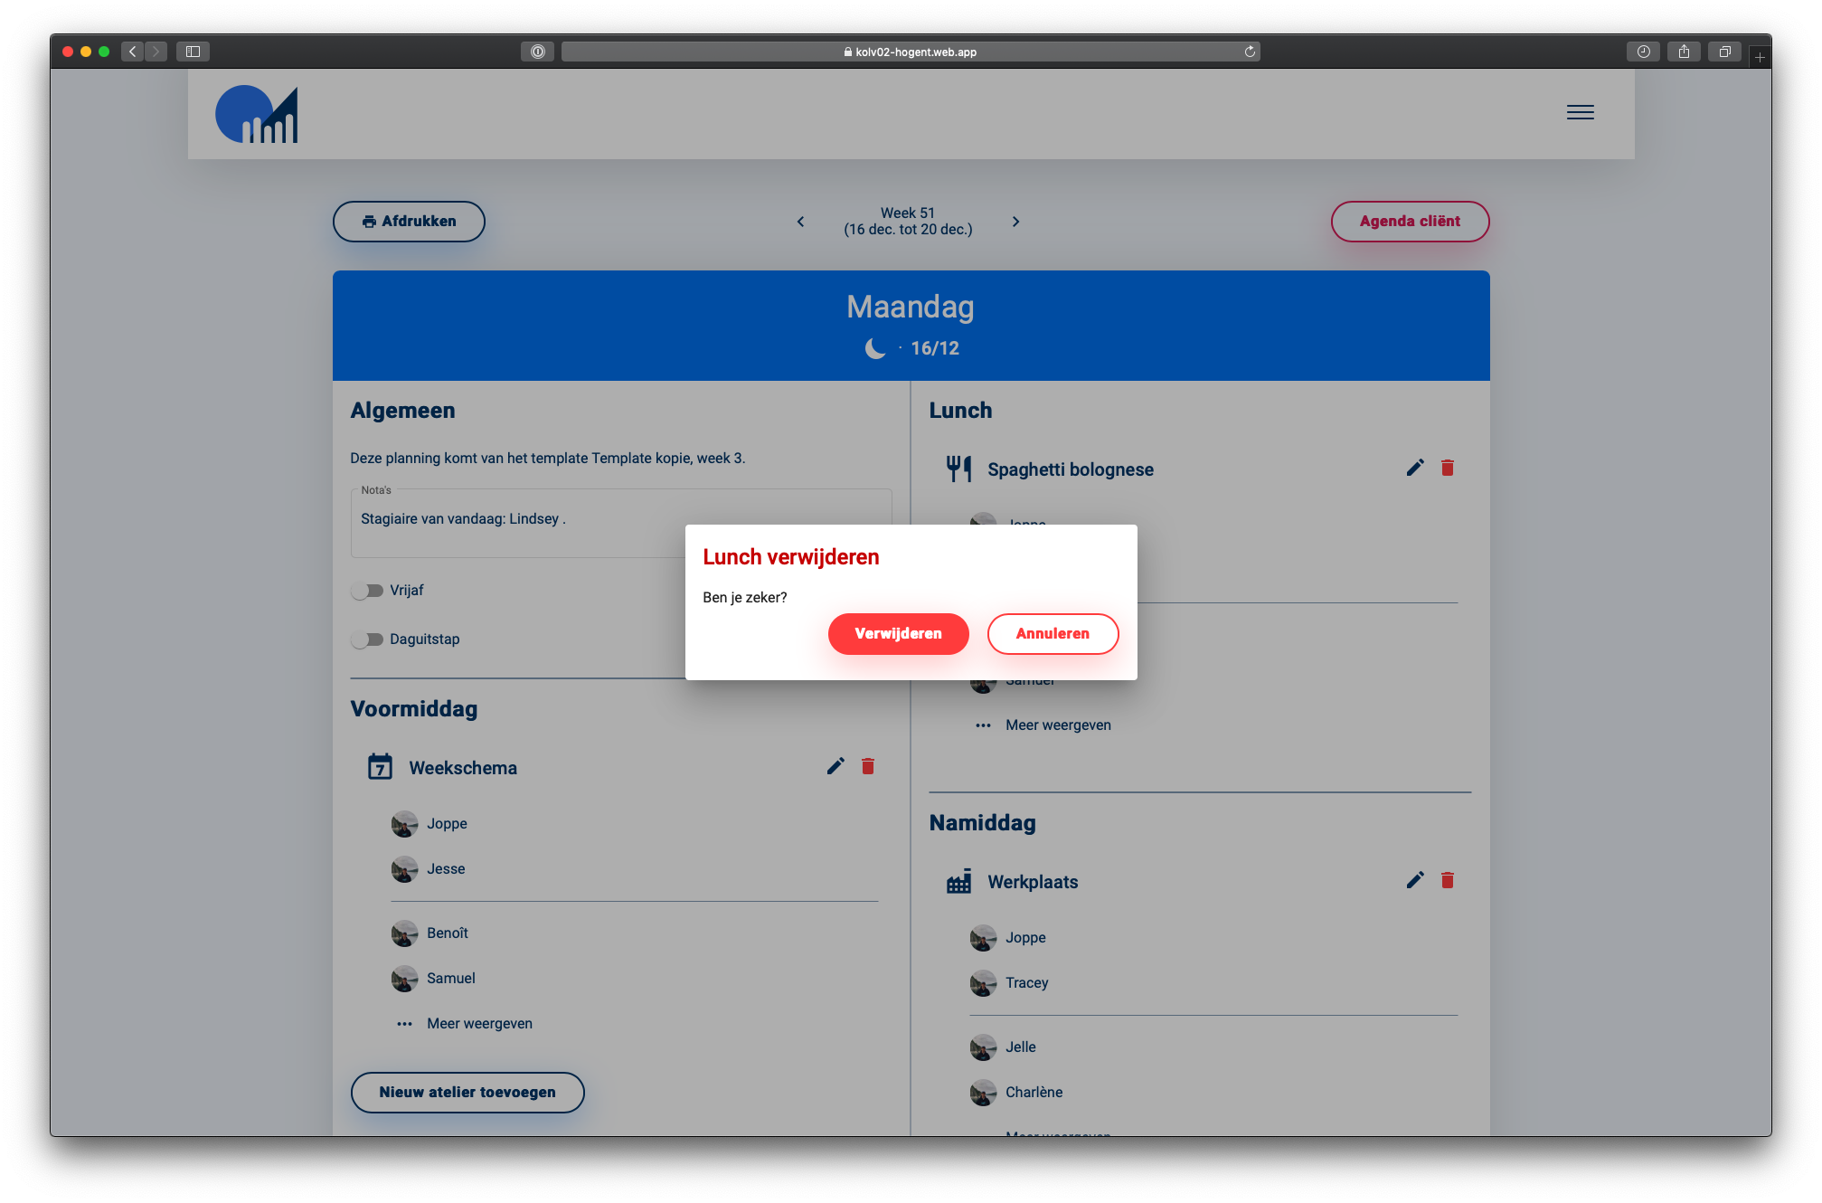Click the Werkplaats delete trash icon
1822x1203 pixels.
(1448, 880)
